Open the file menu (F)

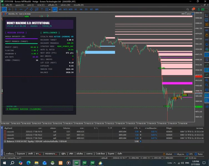[x=9, y=5]
